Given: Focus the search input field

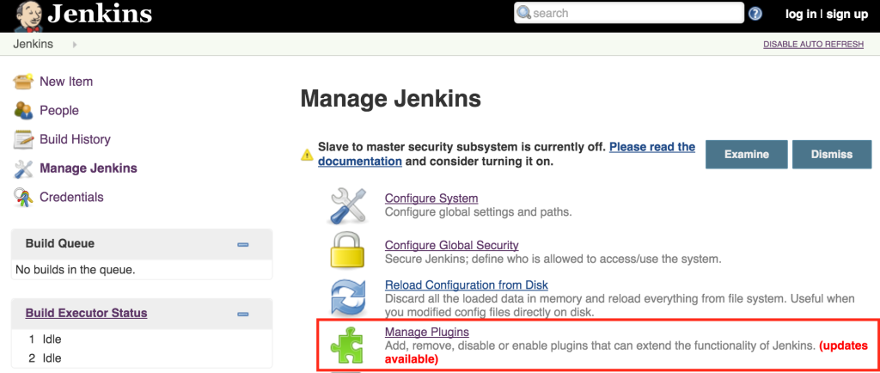Looking at the screenshot, I should pos(628,13).
